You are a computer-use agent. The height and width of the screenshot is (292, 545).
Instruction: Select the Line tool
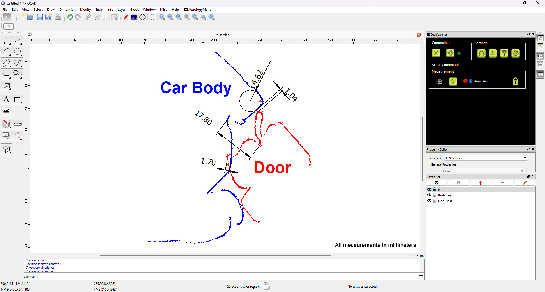coord(18,40)
